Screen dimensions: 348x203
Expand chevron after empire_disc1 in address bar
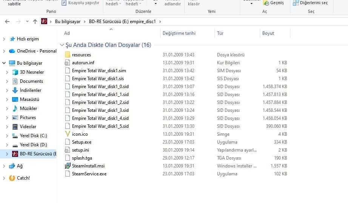point(160,22)
